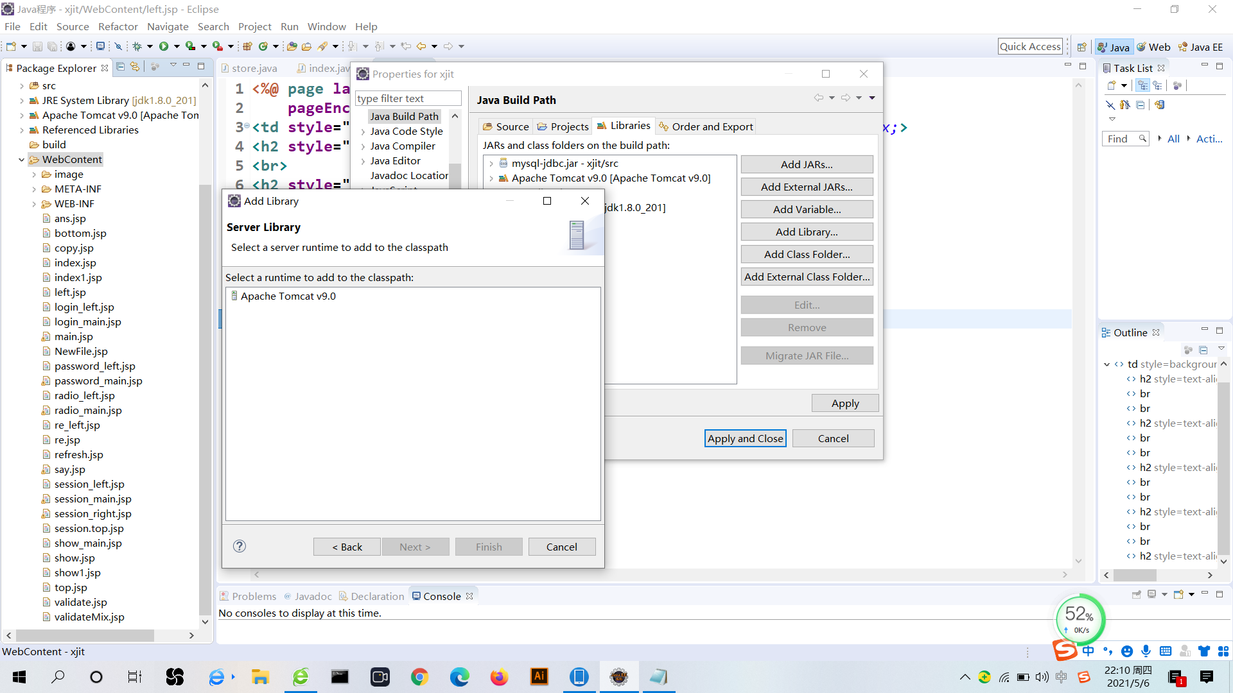Expand Referenced Libraries node
Image resolution: width=1233 pixels, height=693 pixels.
22,130
